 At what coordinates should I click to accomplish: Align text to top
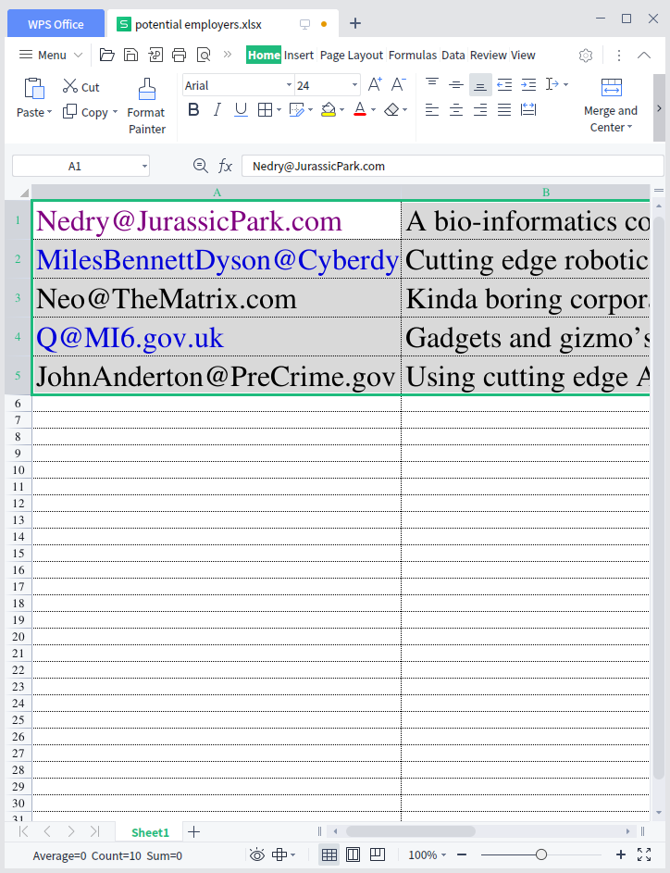click(432, 84)
